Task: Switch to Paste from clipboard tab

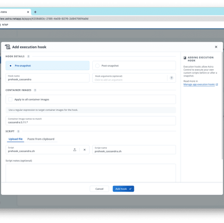Action: [x=41, y=139]
